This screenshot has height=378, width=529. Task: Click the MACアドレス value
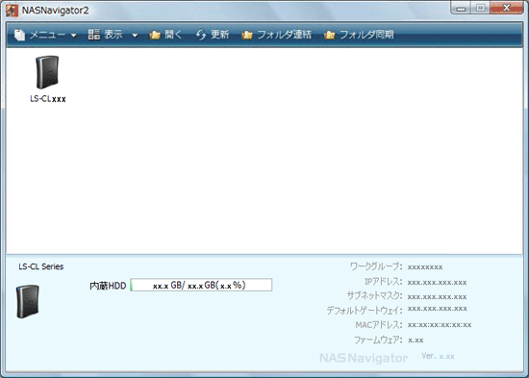click(x=440, y=325)
